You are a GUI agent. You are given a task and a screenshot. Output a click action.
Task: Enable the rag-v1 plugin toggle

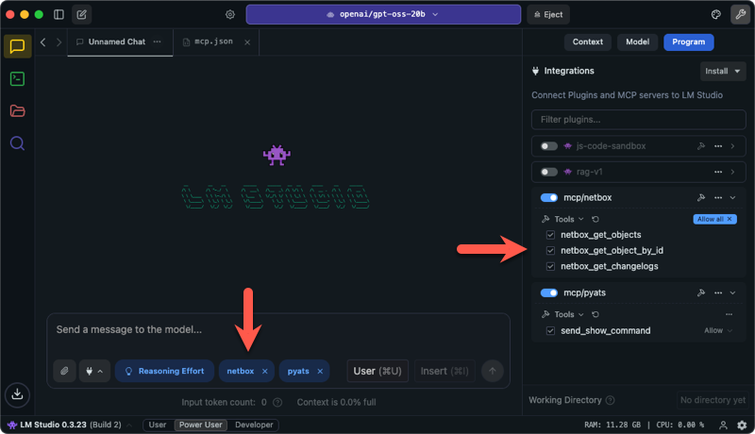coord(549,172)
